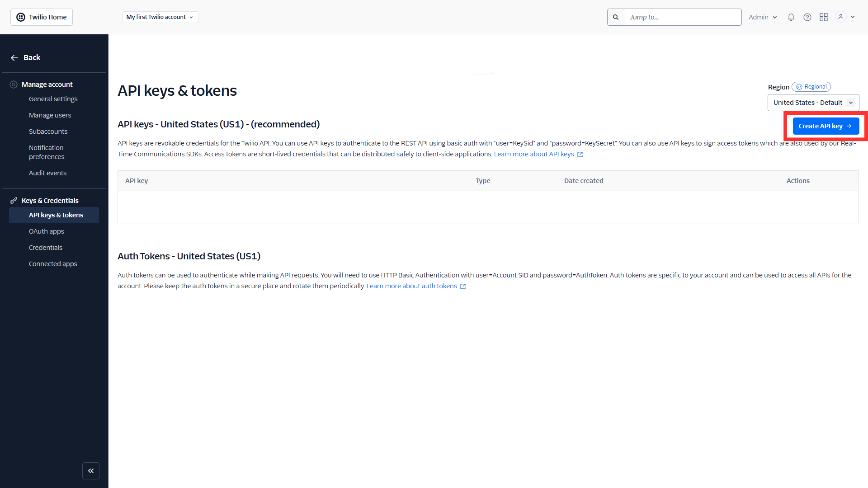Screen dimensions: 868x488
Task: Open the United States - Default region dropdown
Action: point(813,102)
